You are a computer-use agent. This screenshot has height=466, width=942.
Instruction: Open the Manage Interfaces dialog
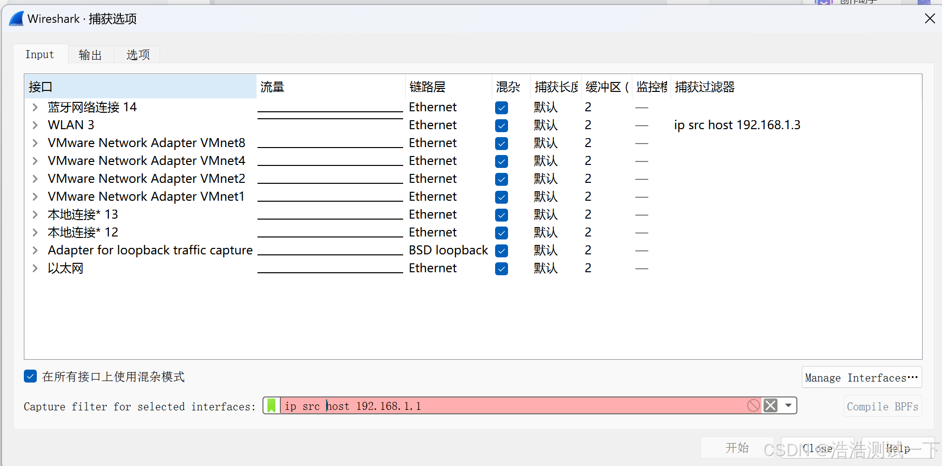pyautogui.click(x=861, y=378)
